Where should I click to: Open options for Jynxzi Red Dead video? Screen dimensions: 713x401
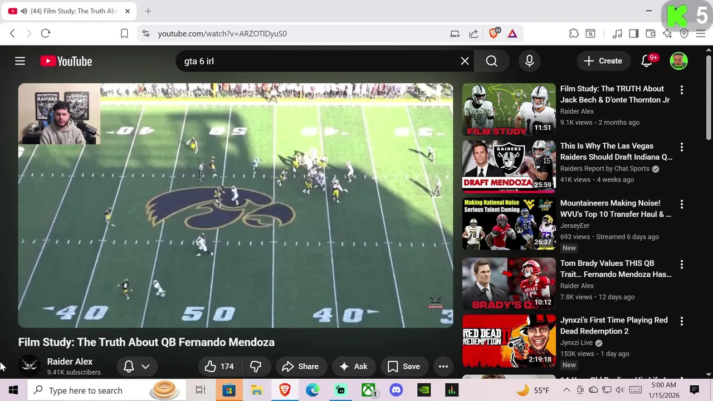[681, 321]
